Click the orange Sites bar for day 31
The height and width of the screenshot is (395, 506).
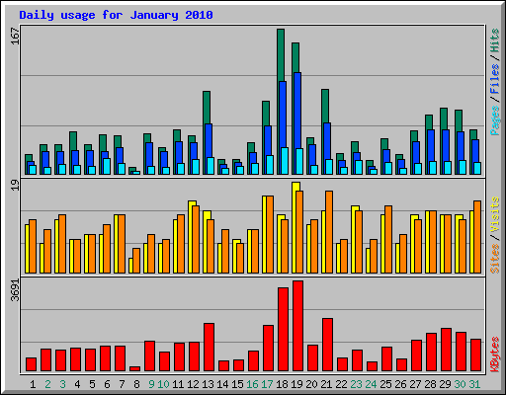click(477, 237)
